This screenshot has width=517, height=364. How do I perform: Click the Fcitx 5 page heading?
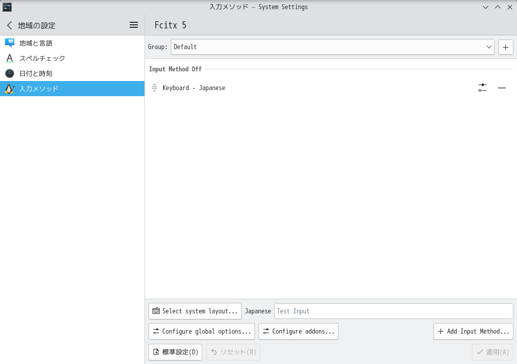click(170, 25)
